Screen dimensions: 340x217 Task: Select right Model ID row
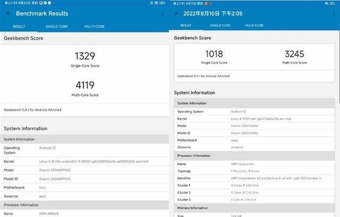[x=254, y=133]
